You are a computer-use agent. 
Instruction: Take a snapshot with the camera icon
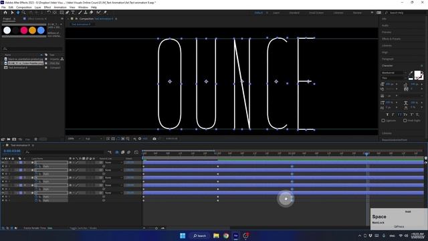pyautogui.click(x=154, y=139)
